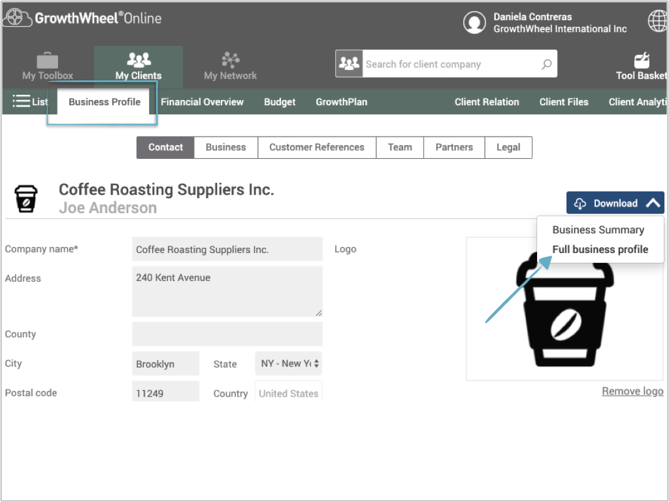Open the Client Relation tab

(x=487, y=101)
